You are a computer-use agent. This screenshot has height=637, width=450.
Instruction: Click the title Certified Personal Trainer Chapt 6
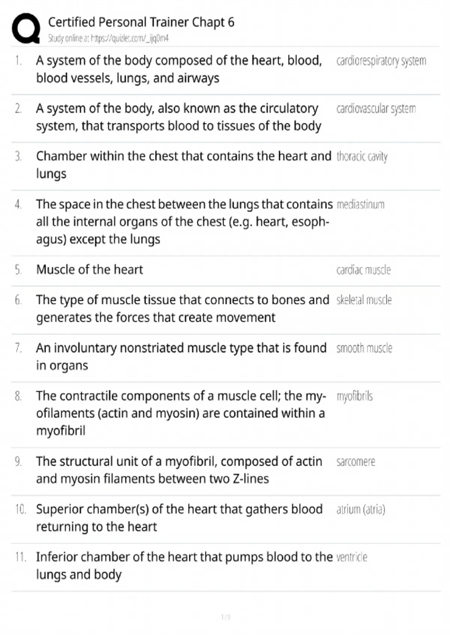[141, 22]
